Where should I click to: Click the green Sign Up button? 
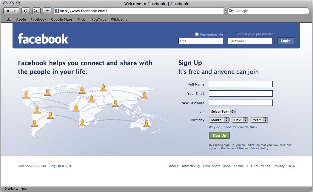click(219, 135)
